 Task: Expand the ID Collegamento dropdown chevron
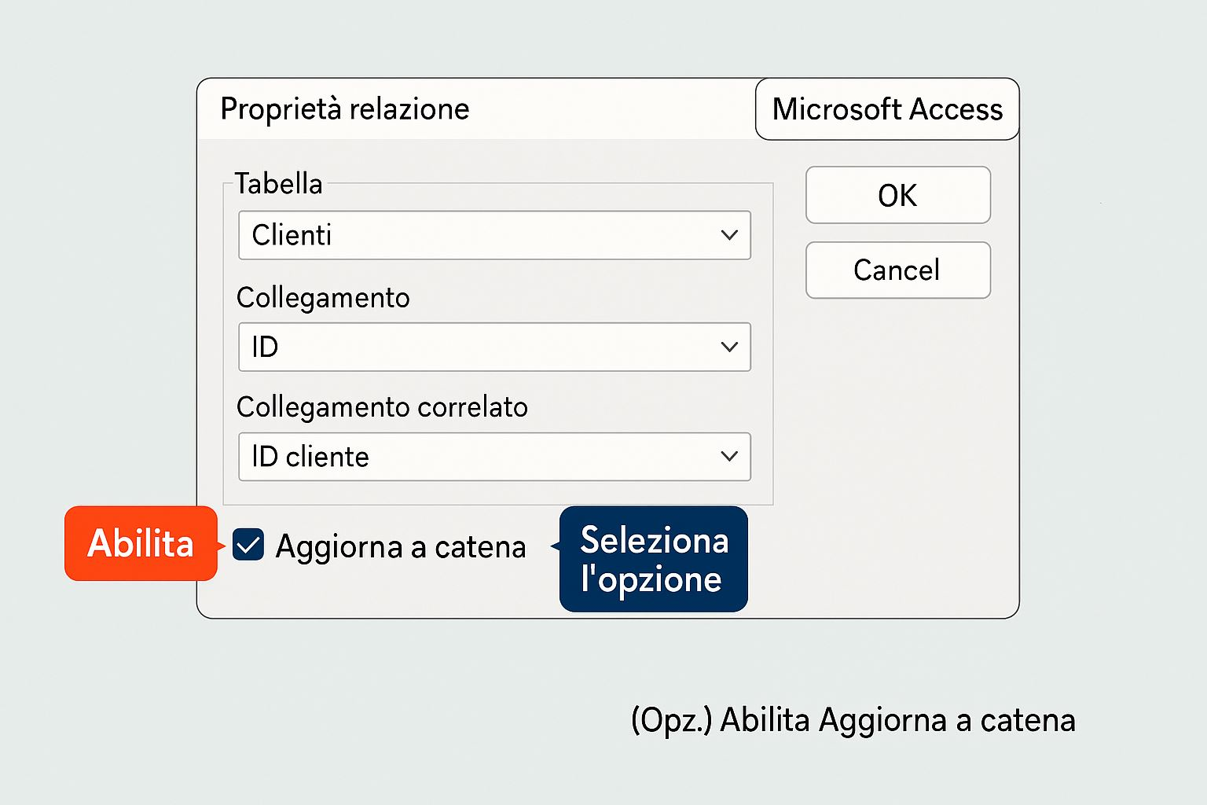click(729, 347)
